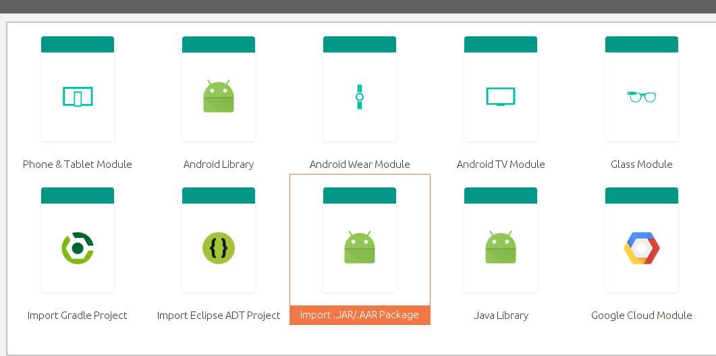Choose the Google Cloud Module hexagon icon

tap(642, 248)
